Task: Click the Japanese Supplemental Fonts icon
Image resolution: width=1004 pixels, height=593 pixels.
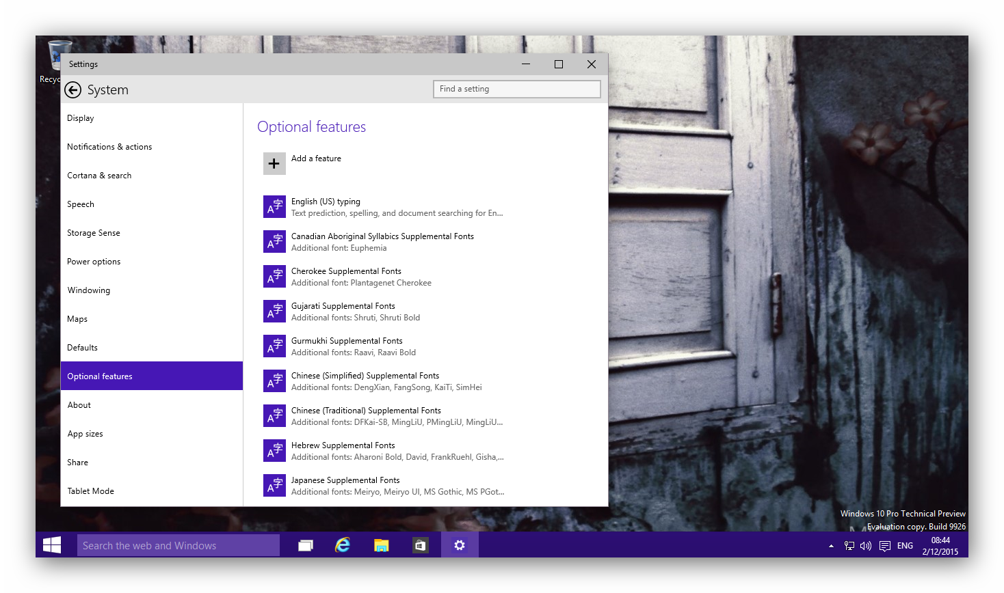Action: tap(274, 485)
